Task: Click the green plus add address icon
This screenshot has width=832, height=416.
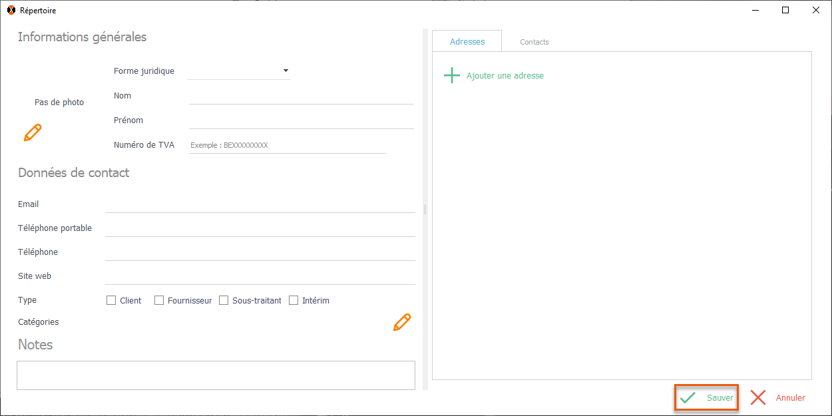Action: point(452,75)
